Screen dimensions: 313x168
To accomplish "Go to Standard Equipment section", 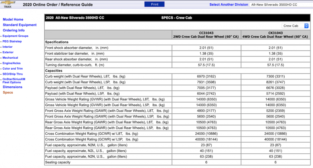I will click(20, 25).
